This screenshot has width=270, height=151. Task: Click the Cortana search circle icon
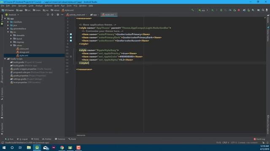(x=12, y=148)
